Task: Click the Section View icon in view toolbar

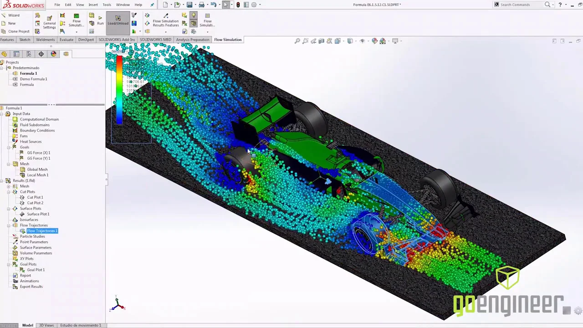Action: pyautogui.click(x=321, y=41)
